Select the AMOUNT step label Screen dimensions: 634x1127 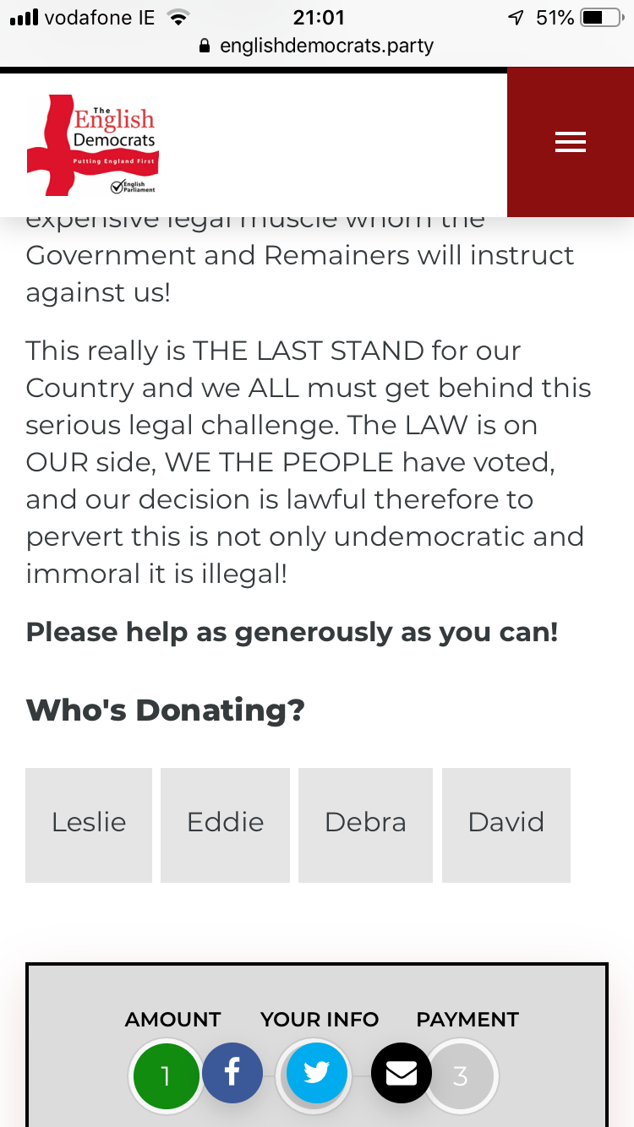tap(172, 1020)
